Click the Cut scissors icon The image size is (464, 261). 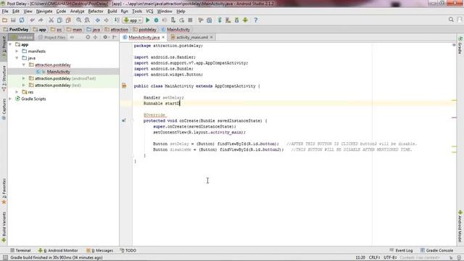(51, 20)
